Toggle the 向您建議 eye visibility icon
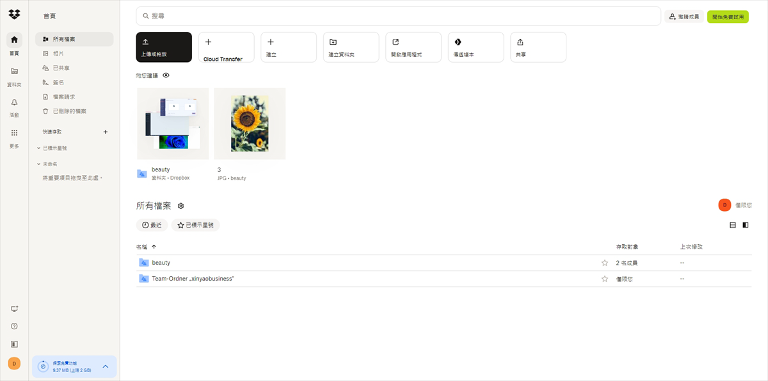This screenshot has height=381, width=768. click(x=166, y=75)
